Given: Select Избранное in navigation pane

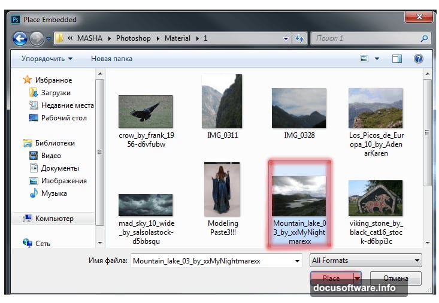Looking at the screenshot, I should [x=53, y=80].
